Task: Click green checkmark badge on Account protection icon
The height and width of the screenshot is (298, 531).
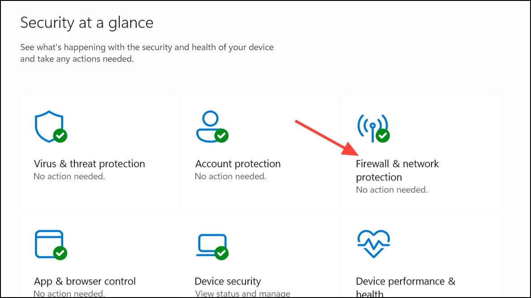Action: tap(221, 136)
